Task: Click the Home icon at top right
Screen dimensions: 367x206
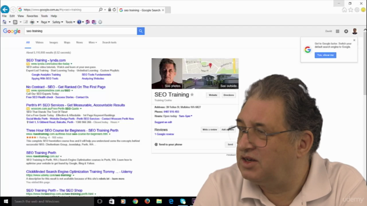Action: tap(344, 10)
